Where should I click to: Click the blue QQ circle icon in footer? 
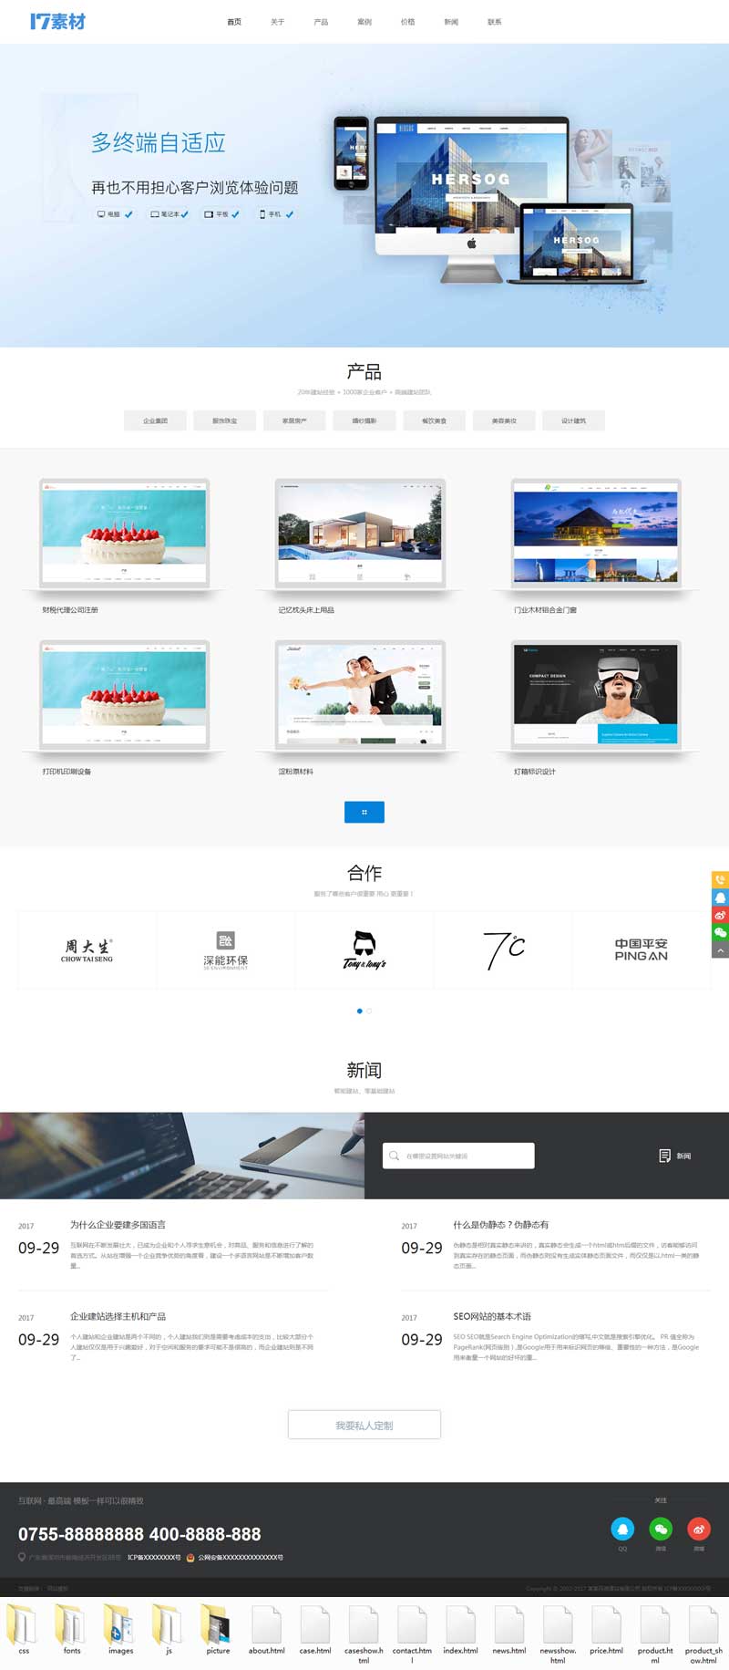tap(622, 1529)
